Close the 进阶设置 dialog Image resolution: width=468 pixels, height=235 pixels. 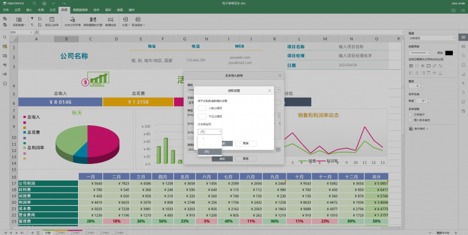coord(270,90)
